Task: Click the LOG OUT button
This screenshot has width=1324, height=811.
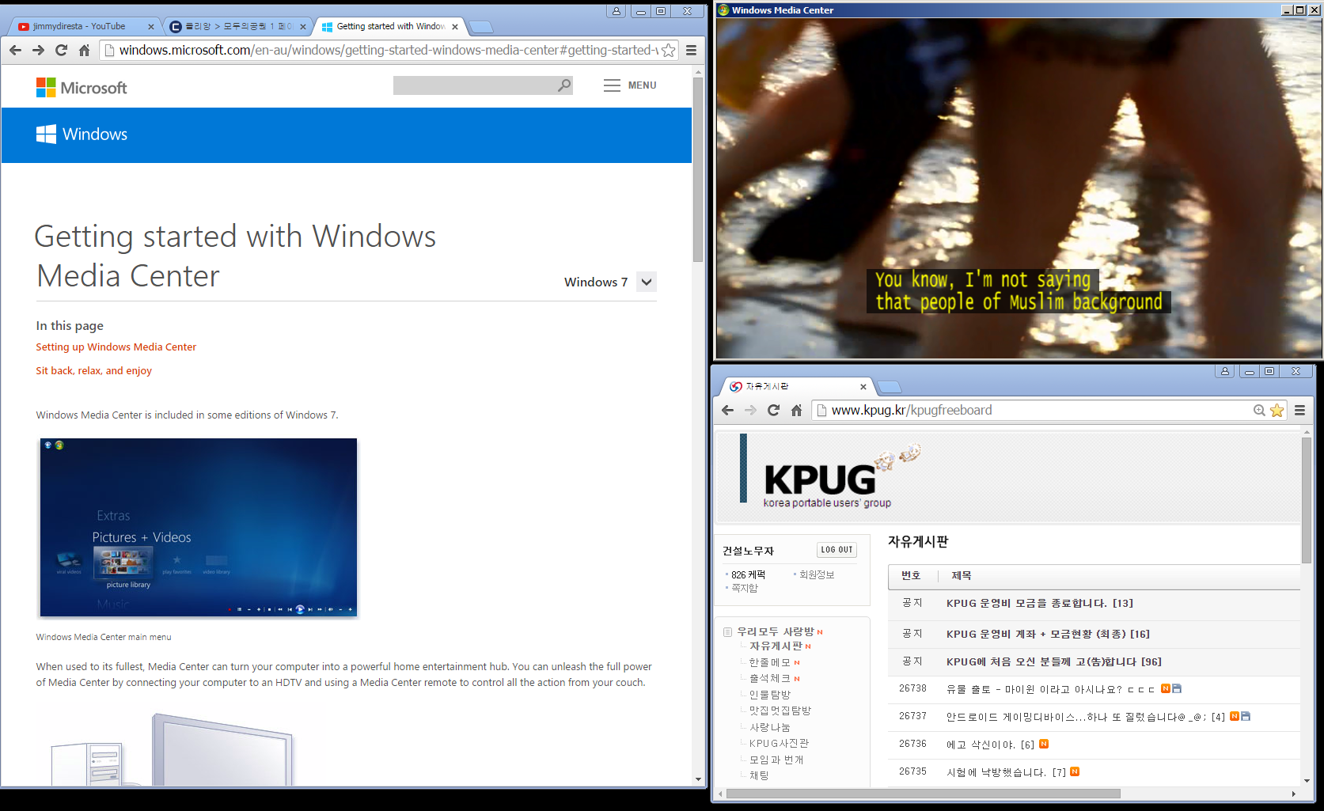Action: 837,550
